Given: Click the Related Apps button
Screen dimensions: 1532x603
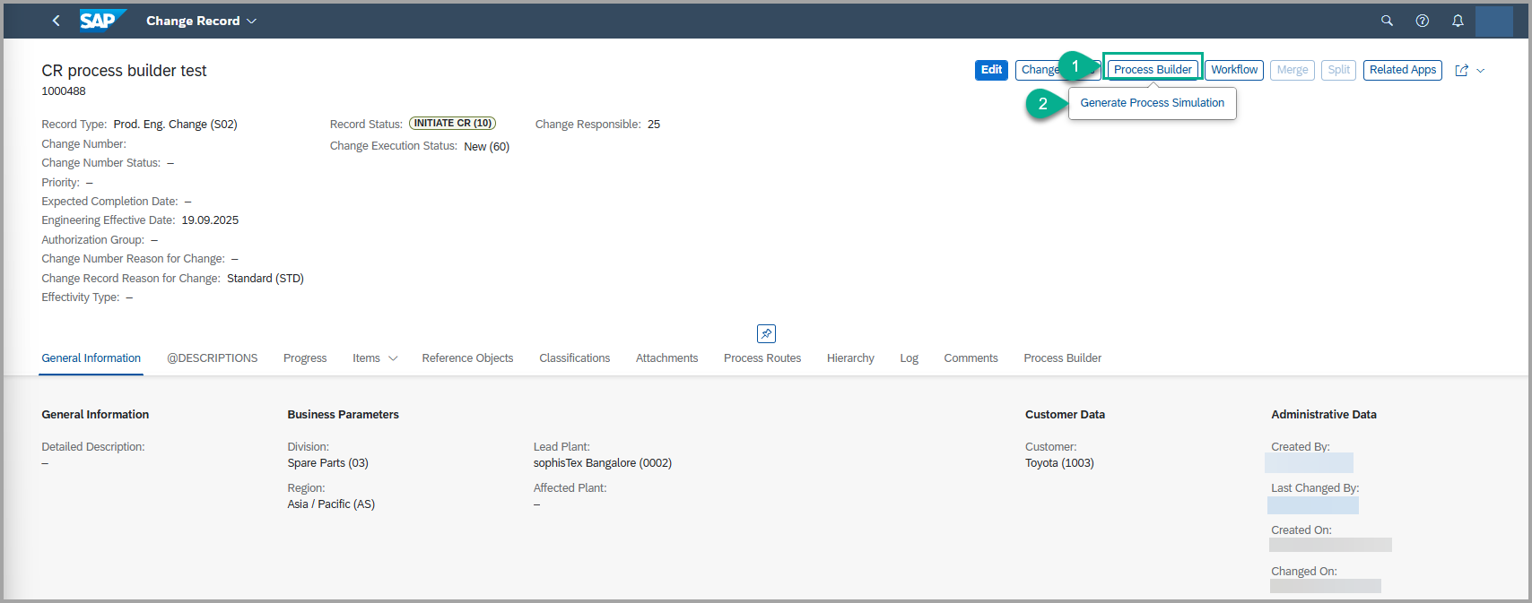Looking at the screenshot, I should point(1402,70).
